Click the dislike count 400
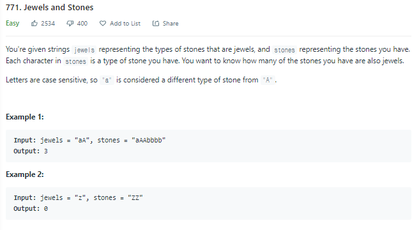 (x=82, y=24)
